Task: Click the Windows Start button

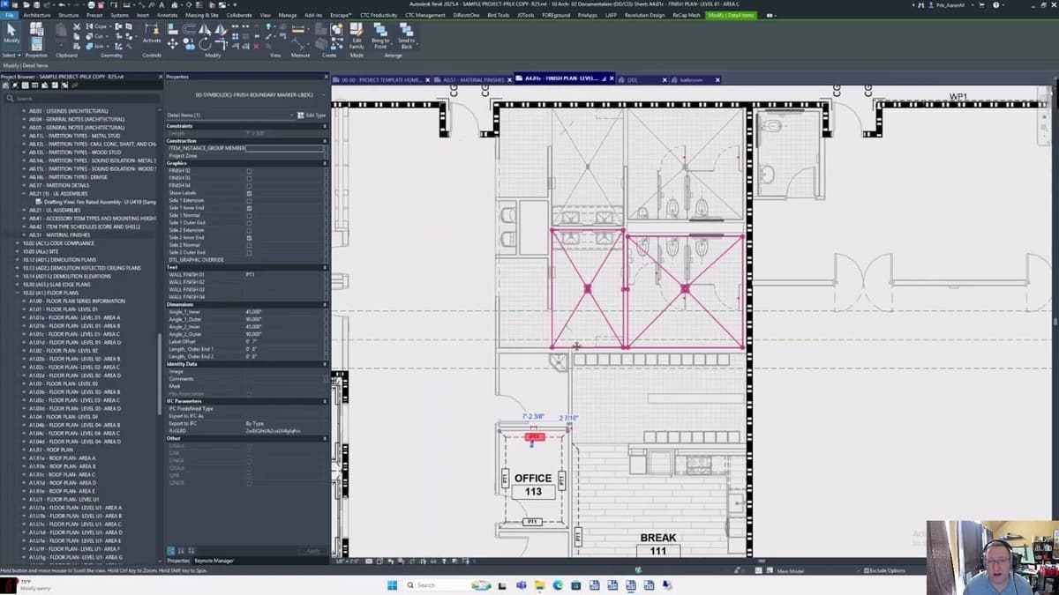Action: (x=392, y=585)
